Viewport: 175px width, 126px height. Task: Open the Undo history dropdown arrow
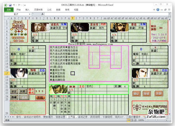[x=16, y=5]
